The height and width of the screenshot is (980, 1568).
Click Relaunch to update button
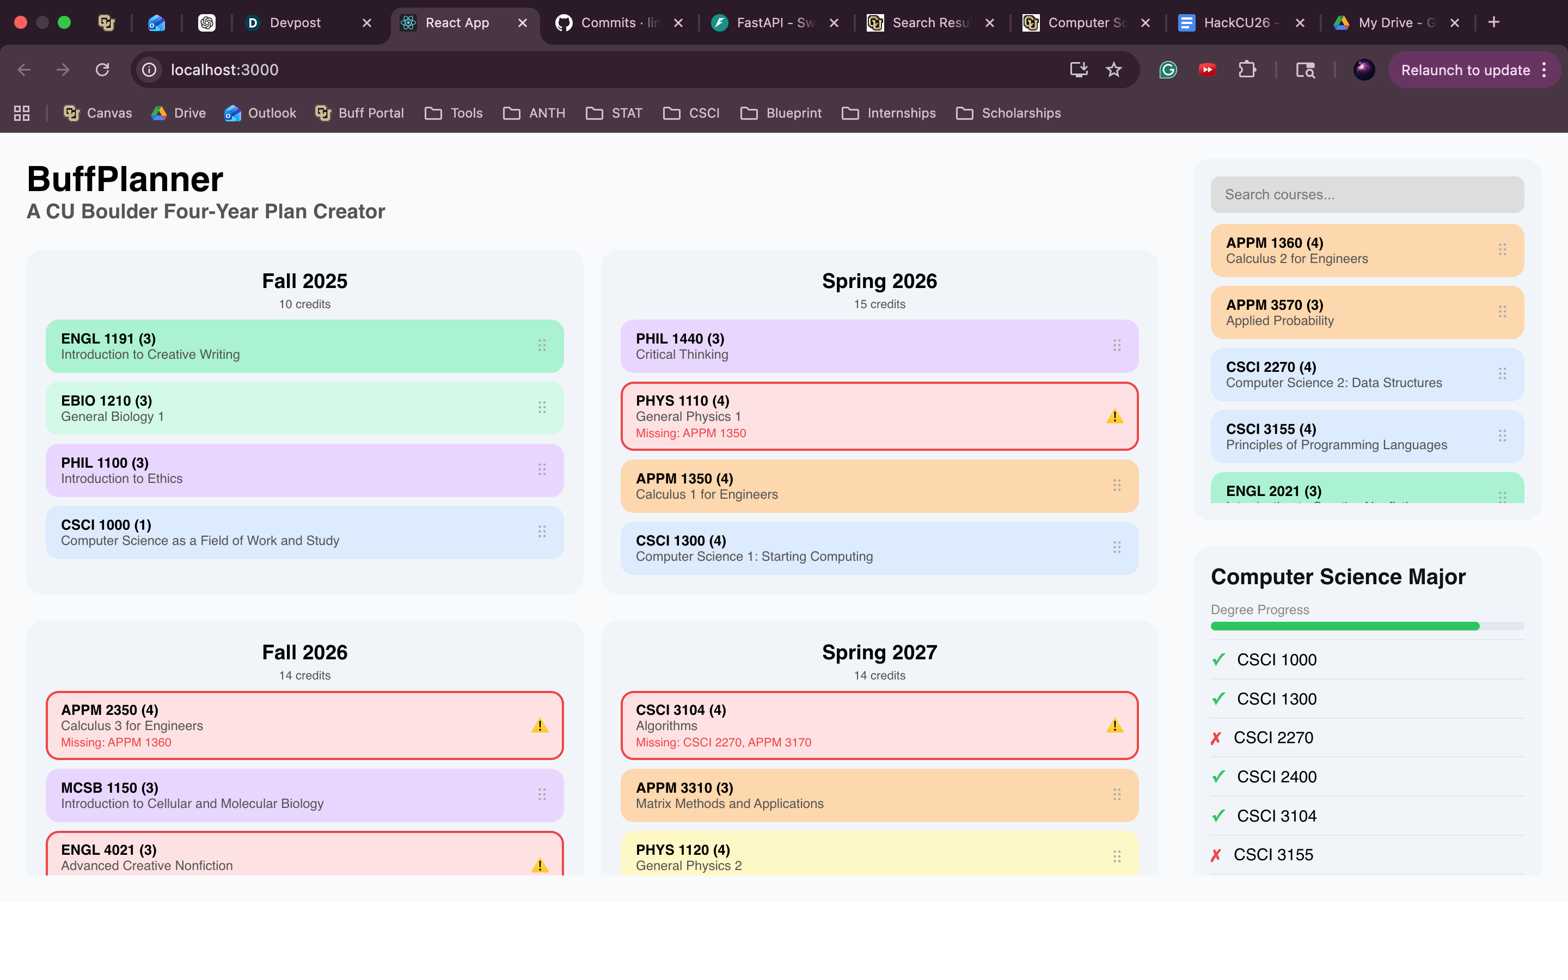tap(1465, 70)
